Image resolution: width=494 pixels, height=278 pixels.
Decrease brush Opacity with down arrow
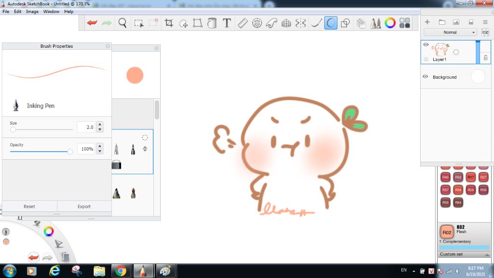[100, 151]
